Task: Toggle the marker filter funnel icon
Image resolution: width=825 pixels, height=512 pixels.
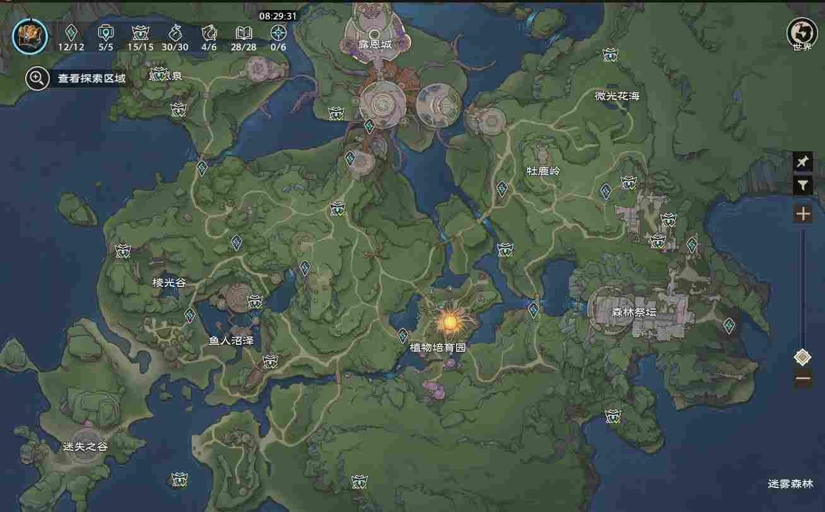Action: point(802,185)
